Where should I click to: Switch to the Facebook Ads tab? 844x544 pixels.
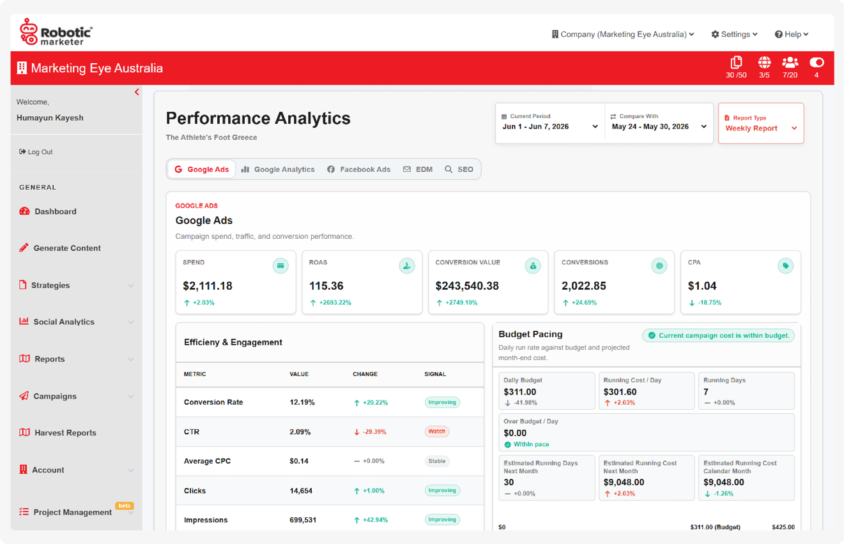coord(358,169)
